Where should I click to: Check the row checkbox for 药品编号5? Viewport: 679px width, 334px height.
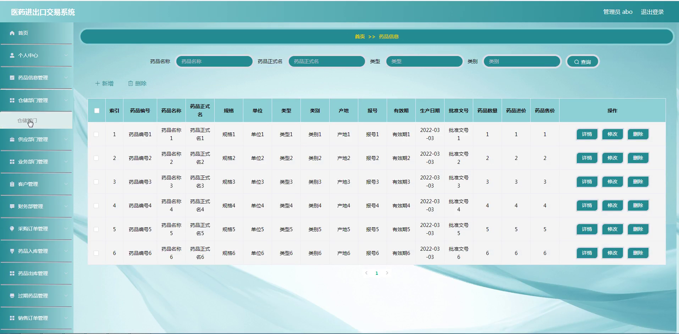point(96,229)
